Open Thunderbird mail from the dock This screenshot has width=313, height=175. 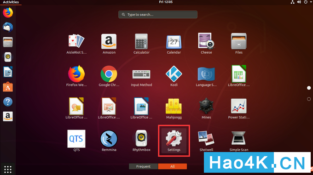tap(8, 27)
